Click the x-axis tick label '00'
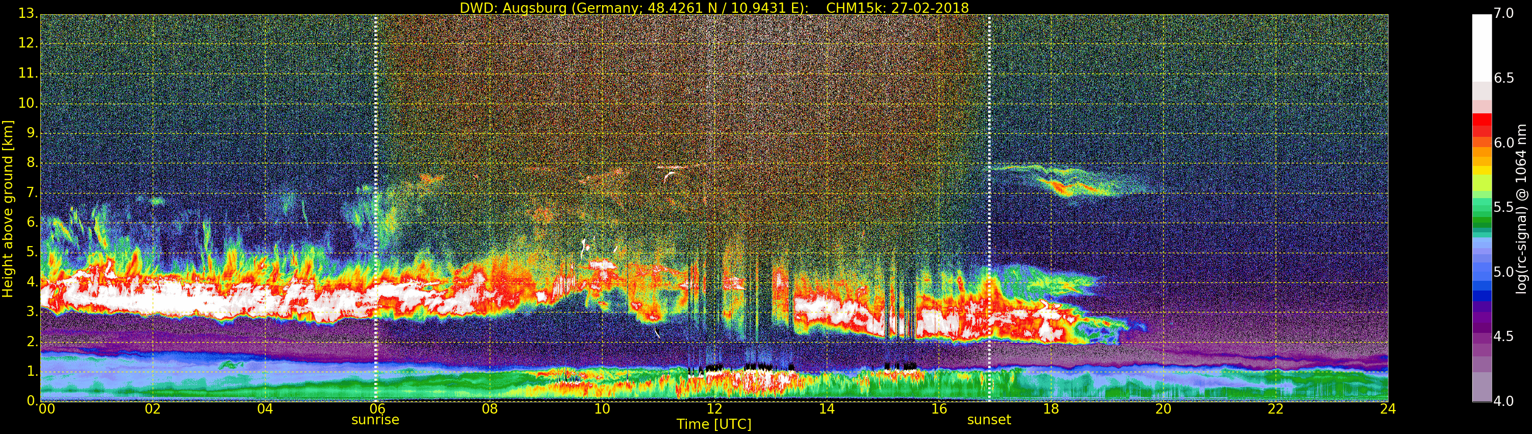This screenshot has width=1532, height=434. (46, 409)
